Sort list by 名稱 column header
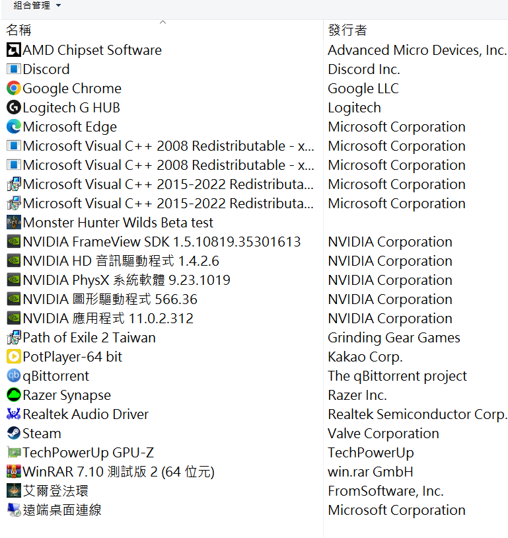Image resolution: width=508 pixels, height=538 pixels. click(19, 30)
